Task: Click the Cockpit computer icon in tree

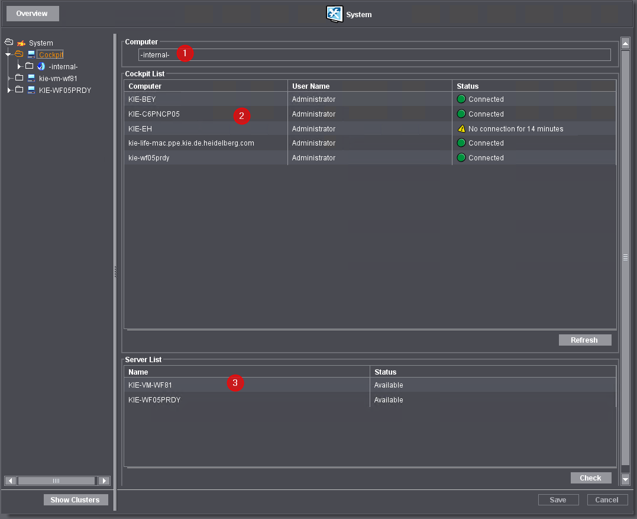Action: tap(31, 55)
